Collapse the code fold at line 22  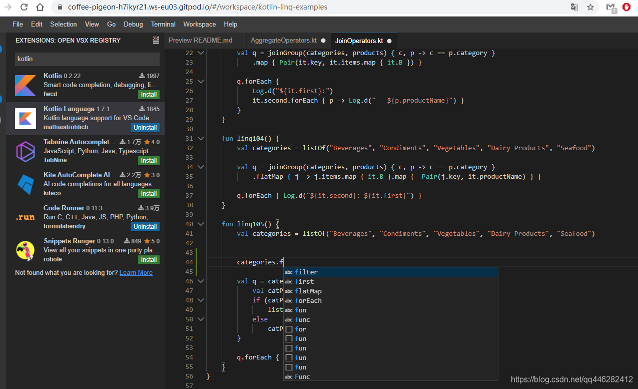click(x=201, y=53)
